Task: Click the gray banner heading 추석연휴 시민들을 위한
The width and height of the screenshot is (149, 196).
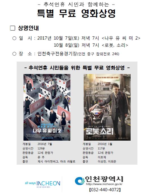Action: [77, 68]
